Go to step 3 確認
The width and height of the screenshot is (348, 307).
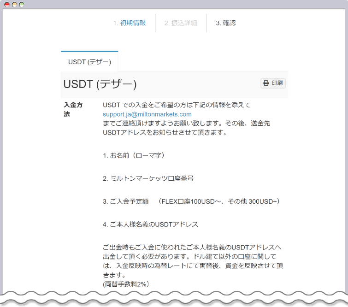[226, 23]
